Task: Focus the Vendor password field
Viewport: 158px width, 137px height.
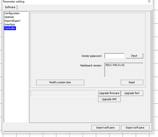Action: (114, 56)
